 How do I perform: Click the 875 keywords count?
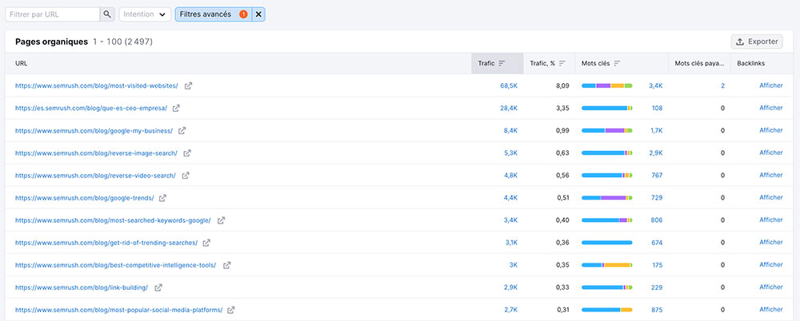[657, 310]
